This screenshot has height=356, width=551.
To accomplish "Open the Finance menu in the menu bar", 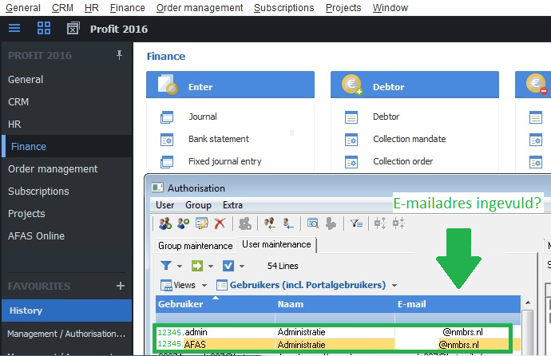I will point(127,8).
